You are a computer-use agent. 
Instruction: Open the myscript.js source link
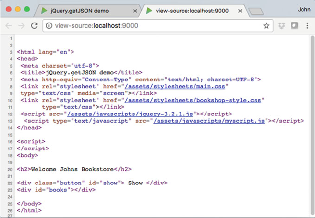(x=209, y=121)
